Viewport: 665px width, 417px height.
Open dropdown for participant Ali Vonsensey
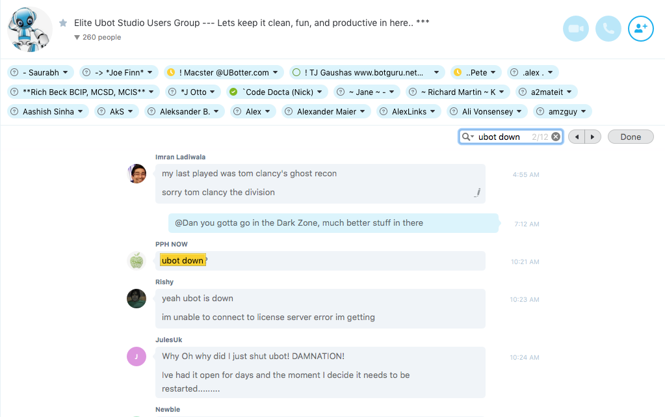pos(519,112)
